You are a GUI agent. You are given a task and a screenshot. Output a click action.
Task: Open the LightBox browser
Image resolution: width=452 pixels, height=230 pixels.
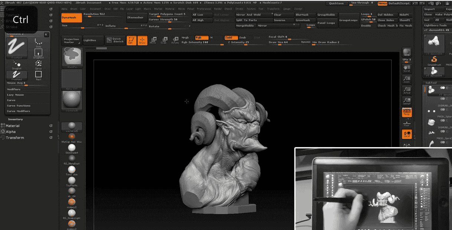click(91, 40)
